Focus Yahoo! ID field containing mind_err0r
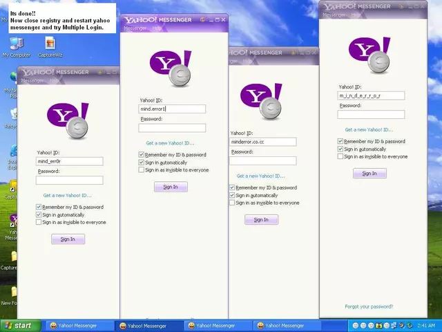This screenshot has width=442, height=332. point(69,161)
